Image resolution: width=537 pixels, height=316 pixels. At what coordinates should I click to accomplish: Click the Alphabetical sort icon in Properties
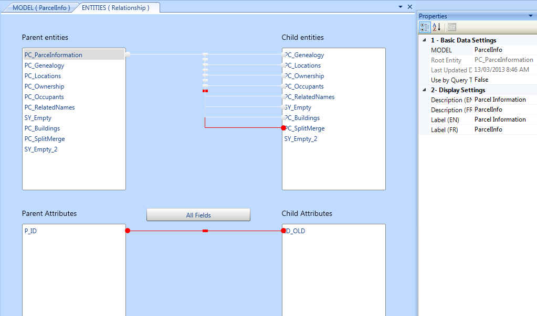point(437,27)
